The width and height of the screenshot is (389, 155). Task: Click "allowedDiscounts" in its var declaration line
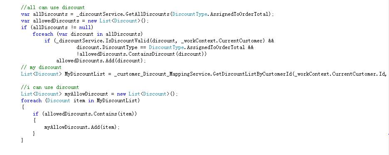click(56, 21)
